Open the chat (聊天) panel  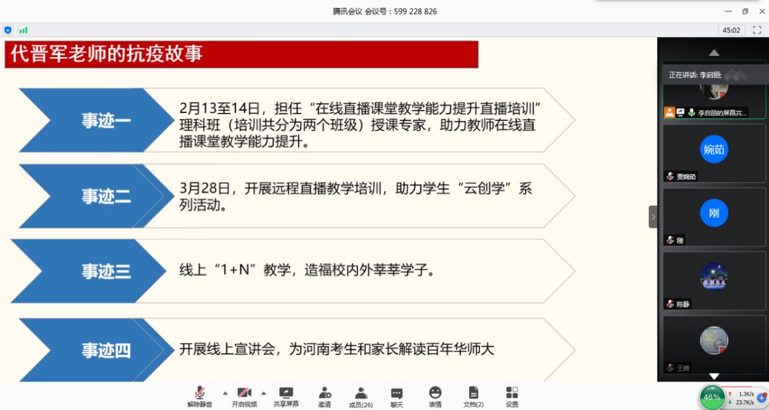coord(396,396)
